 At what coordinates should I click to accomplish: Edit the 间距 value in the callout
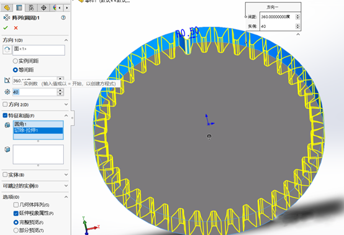pyautogui.click(x=278, y=17)
